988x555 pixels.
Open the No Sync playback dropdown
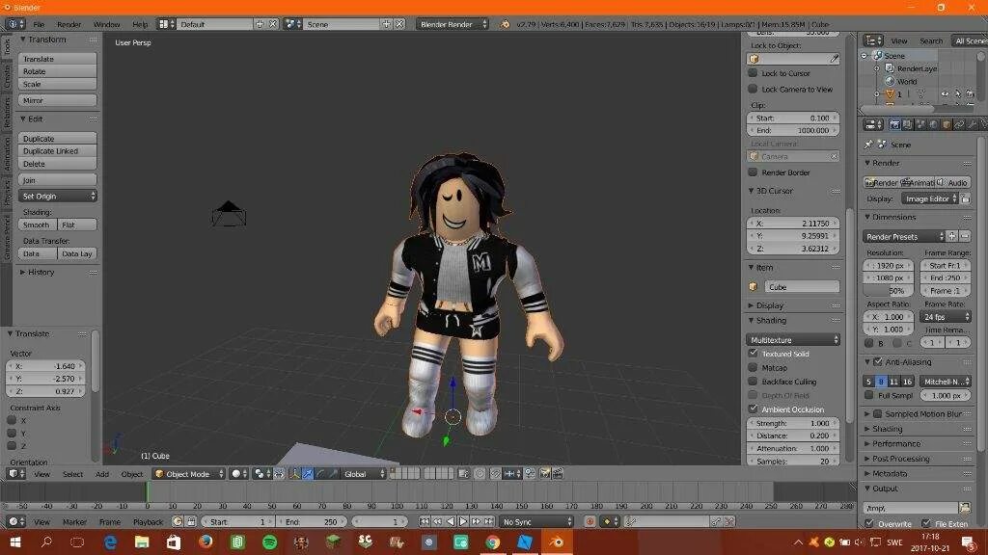536,521
